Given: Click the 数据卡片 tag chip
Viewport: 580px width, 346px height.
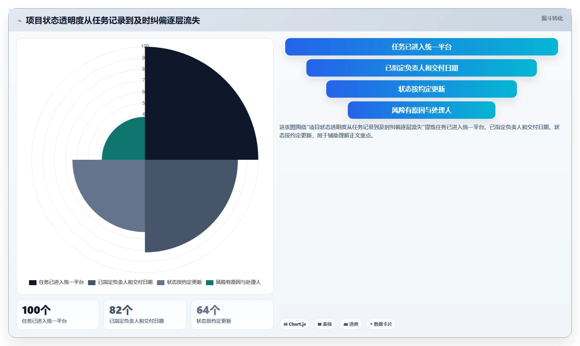Looking at the screenshot, I should pos(381,324).
